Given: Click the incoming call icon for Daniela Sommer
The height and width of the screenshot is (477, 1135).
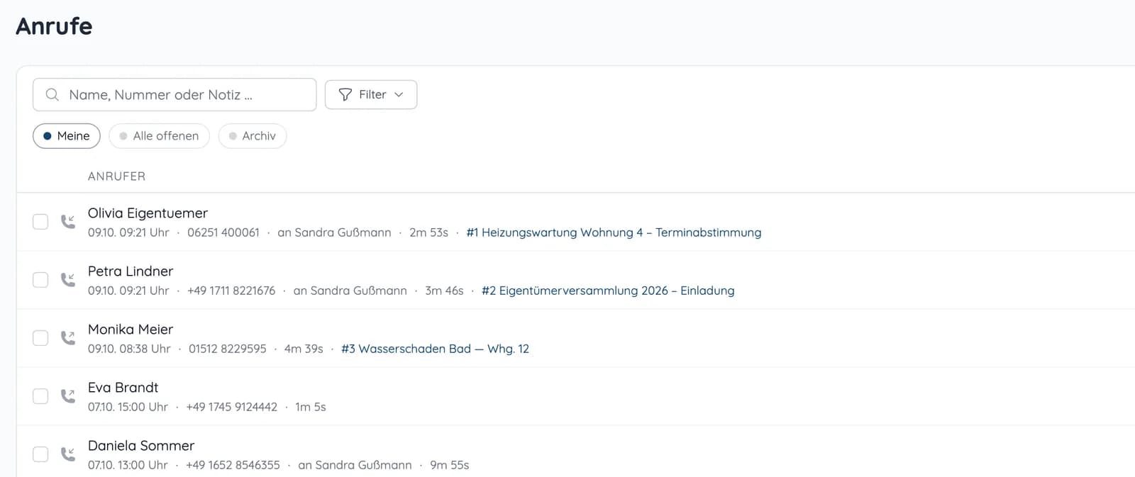Looking at the screenshot, I should tap(68, 454).
